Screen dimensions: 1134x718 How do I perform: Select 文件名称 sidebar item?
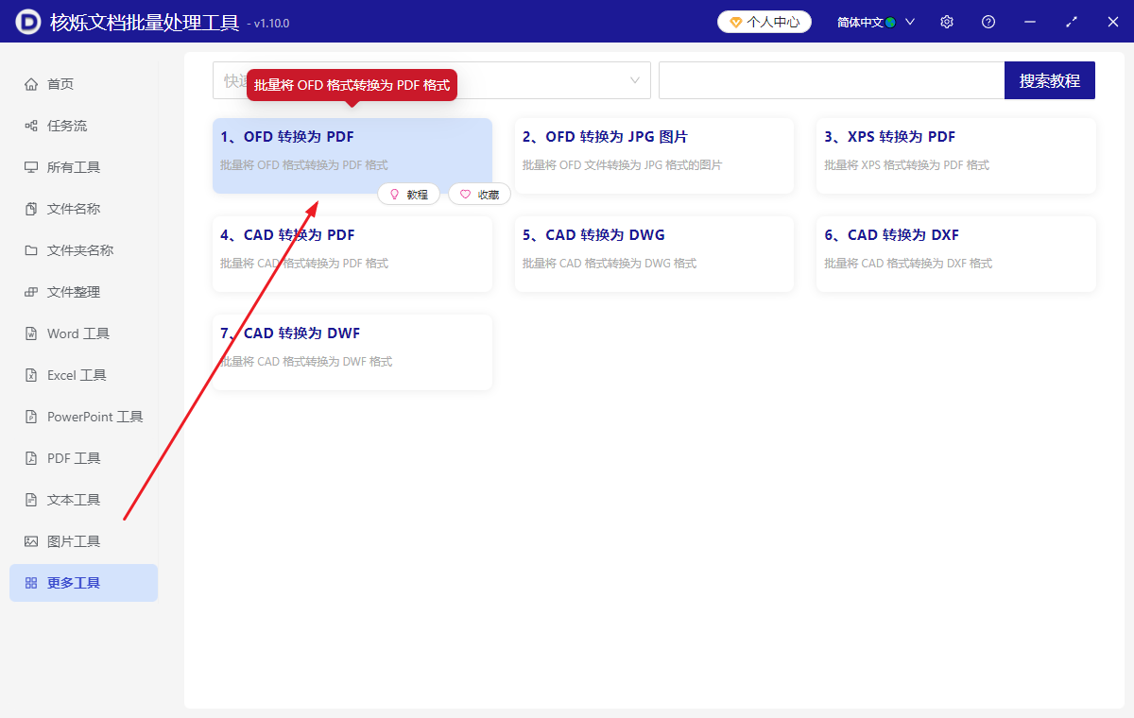(83, 209)
